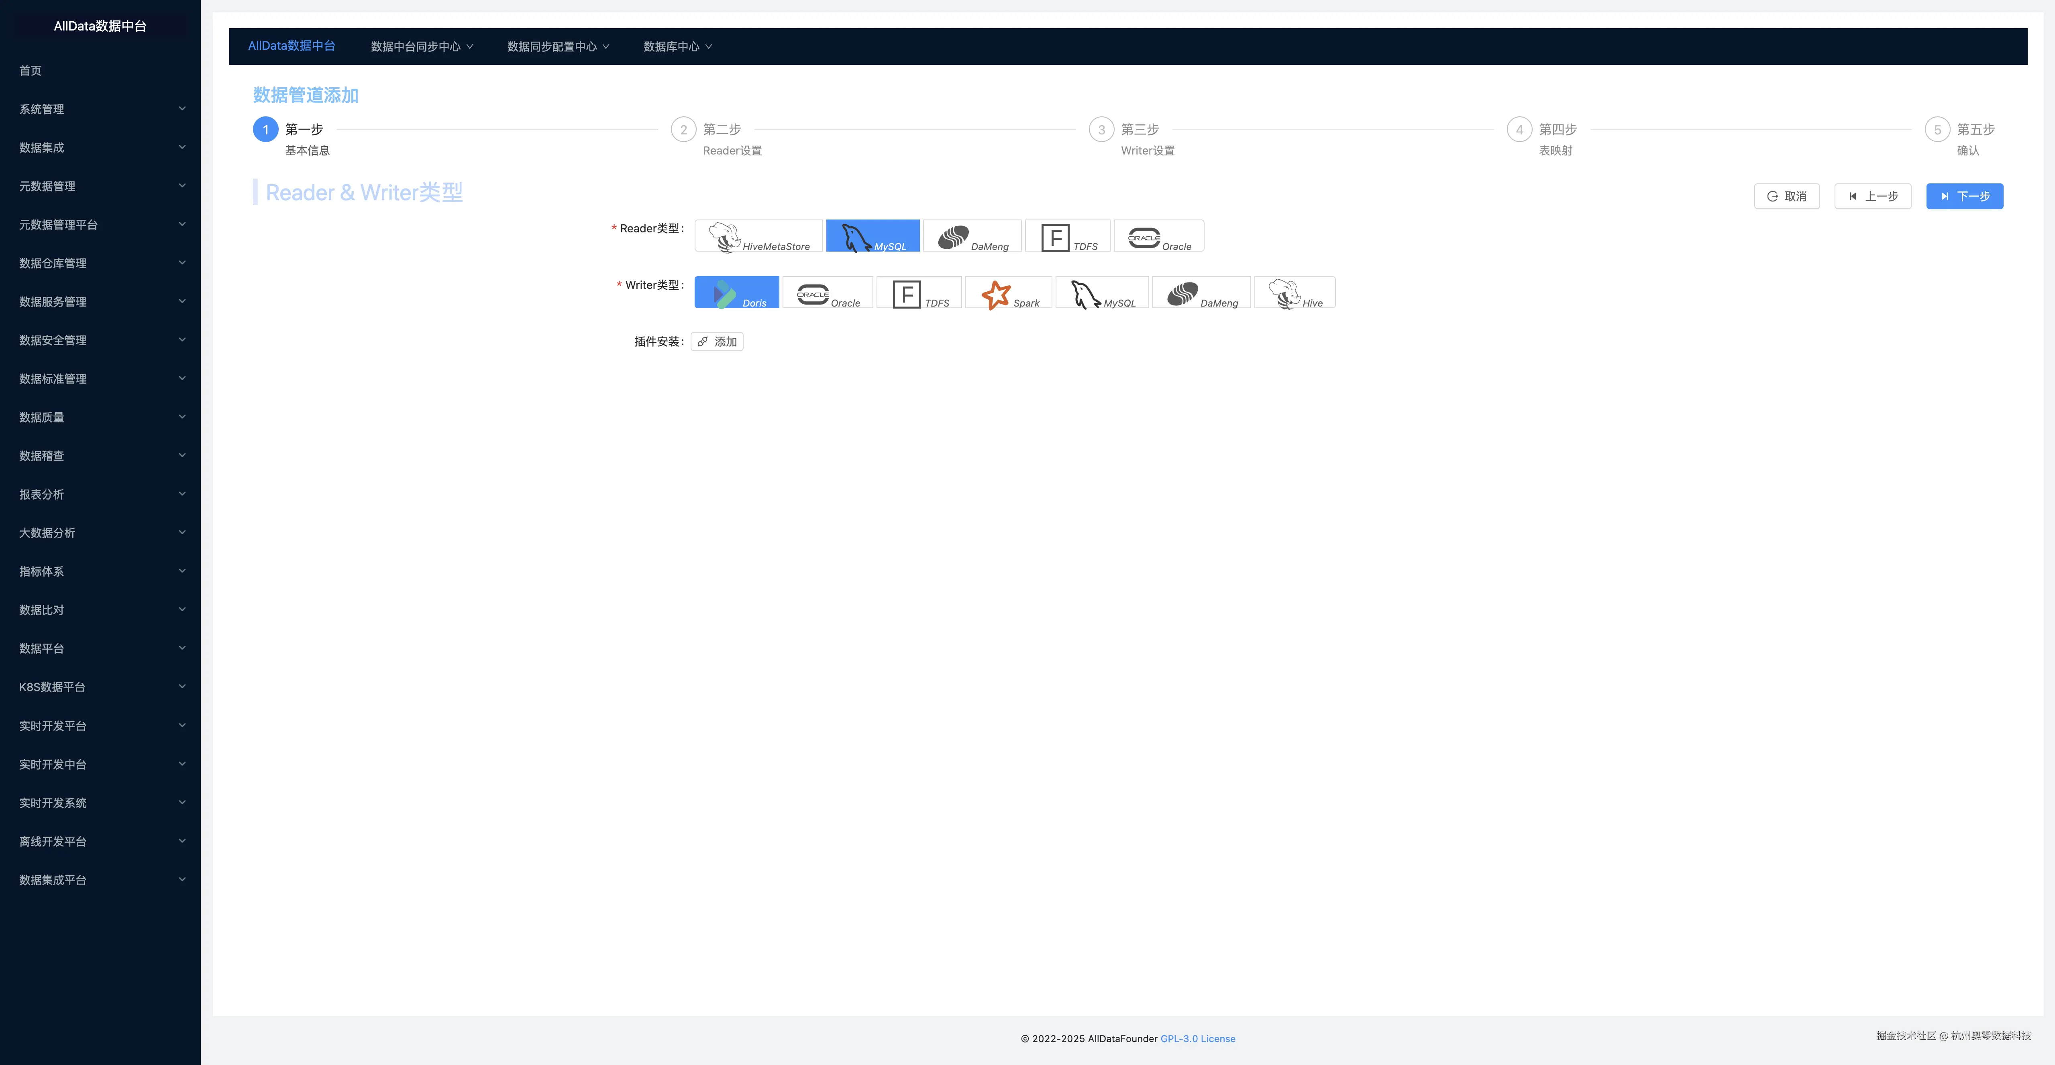The height and width of the screenshot is (1065, 2055).
Task: Click step 2 circle in the stepper
Action: 683,129
